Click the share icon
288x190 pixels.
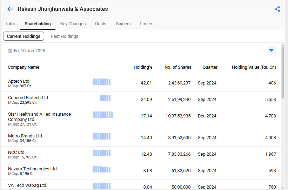coord(277,9)
